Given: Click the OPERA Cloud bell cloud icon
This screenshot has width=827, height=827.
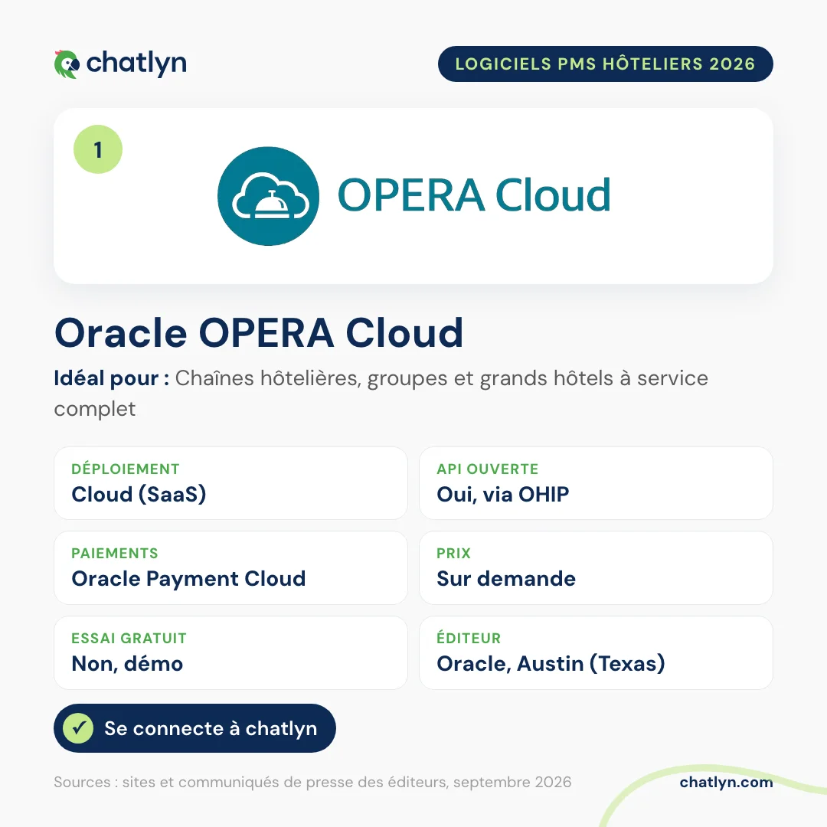Looking at the screenshot, I should [269, 196].
